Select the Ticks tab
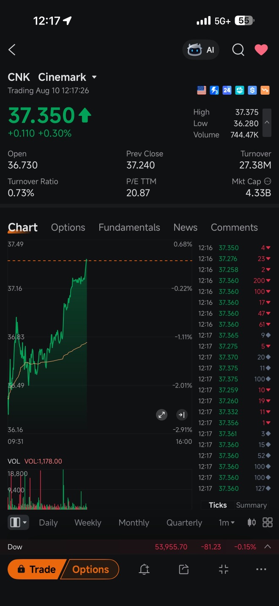This screenshot has height=606, width=279. (x=218, y=505)
